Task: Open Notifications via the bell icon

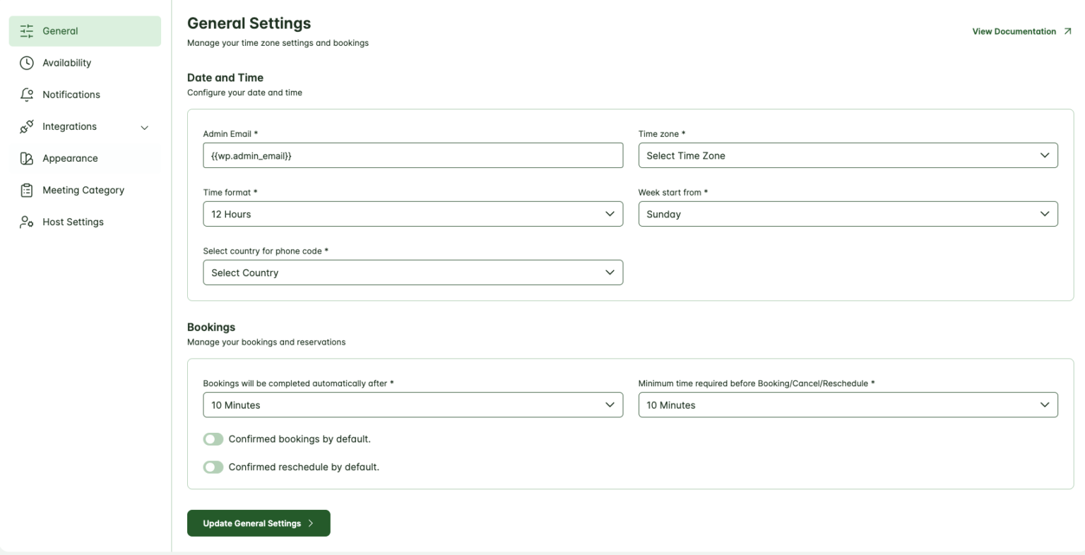Action: (26, 94)
